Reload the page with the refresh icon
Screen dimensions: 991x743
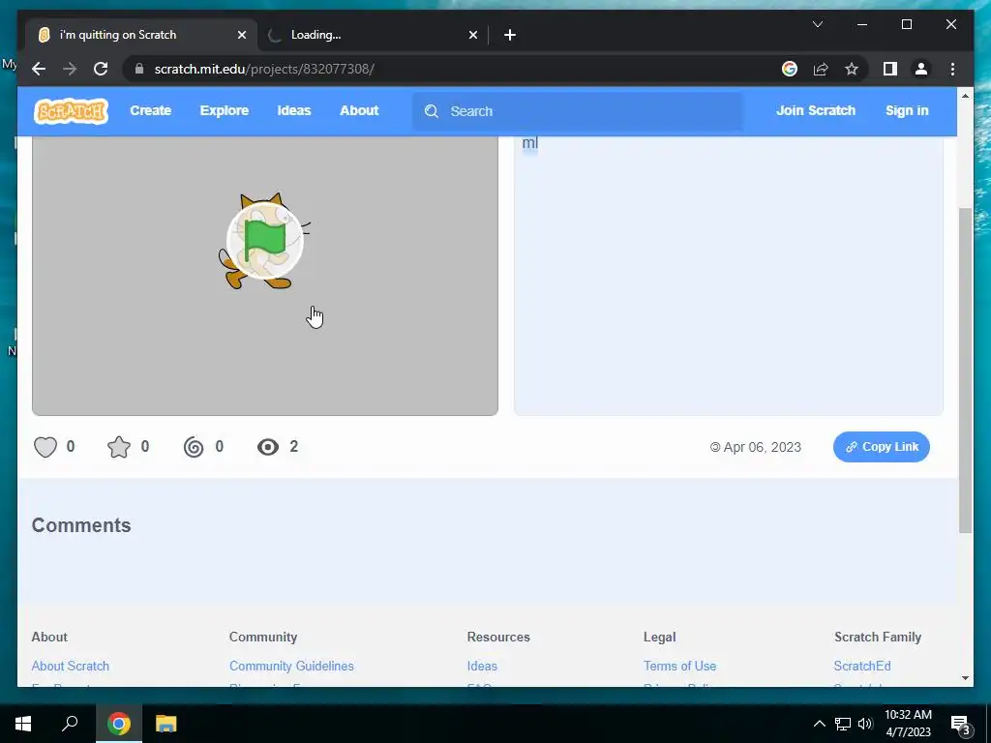point(101,69)
